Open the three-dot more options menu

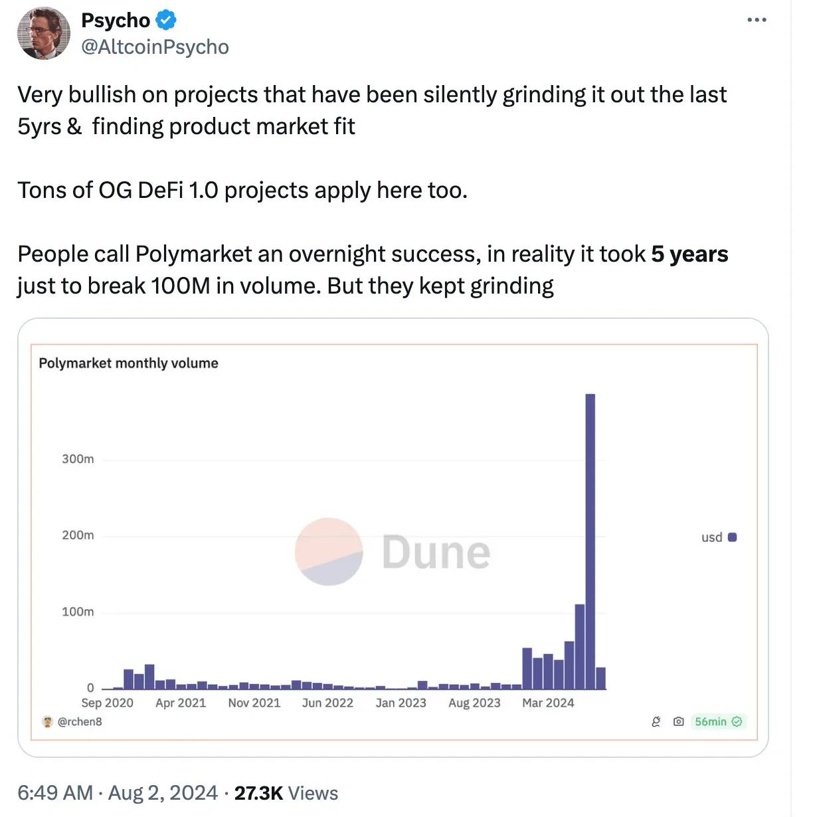[x=757, y=20]
